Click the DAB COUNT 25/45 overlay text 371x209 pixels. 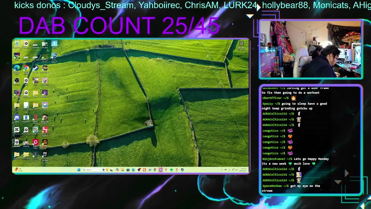(119, 26)
